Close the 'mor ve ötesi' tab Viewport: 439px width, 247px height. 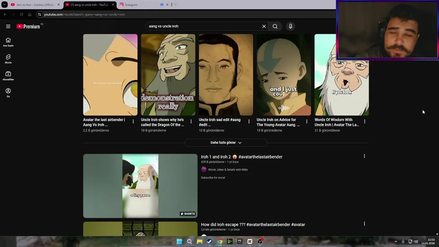coord(58,5)
